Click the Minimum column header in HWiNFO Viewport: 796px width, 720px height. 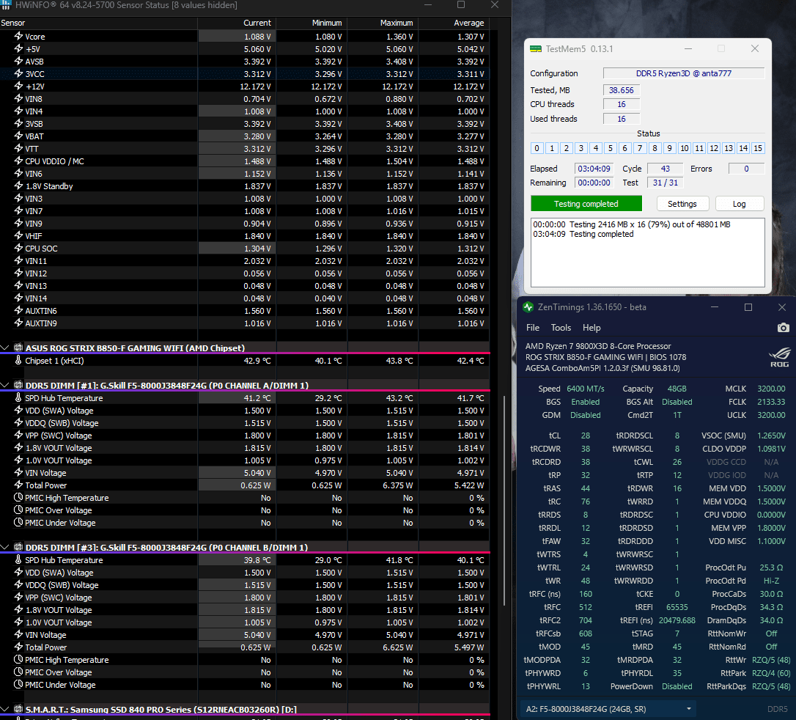[x=312, y=23]
